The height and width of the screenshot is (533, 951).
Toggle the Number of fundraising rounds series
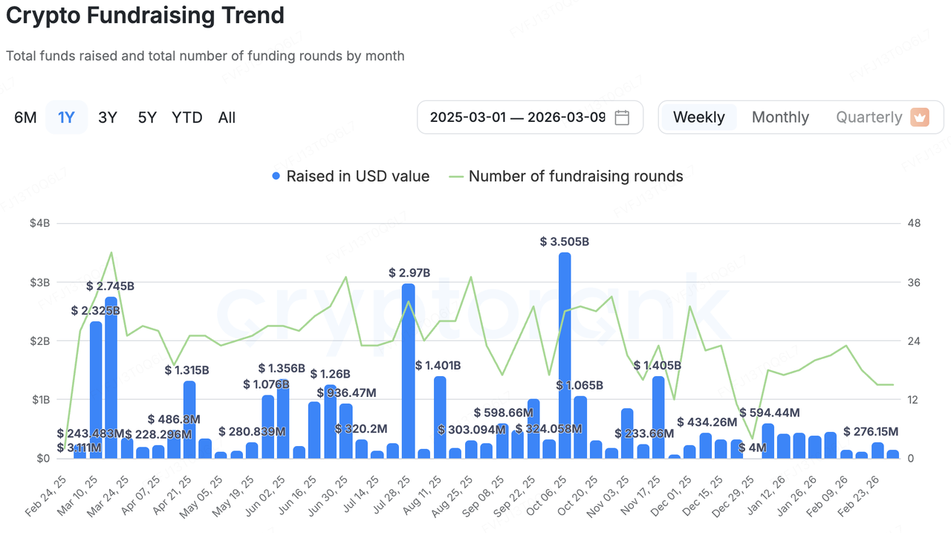[x=575, y=176]
